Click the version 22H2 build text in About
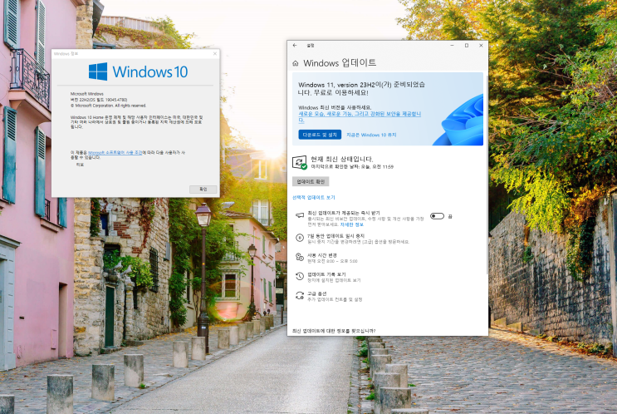The height and width of the screenshot is (414, 617). click(99, 100)
